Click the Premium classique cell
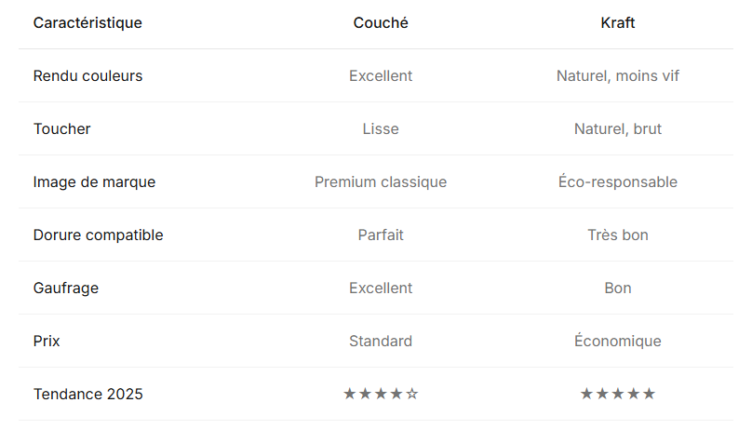This screenshot has width=752, height=443. pos(381,181)
